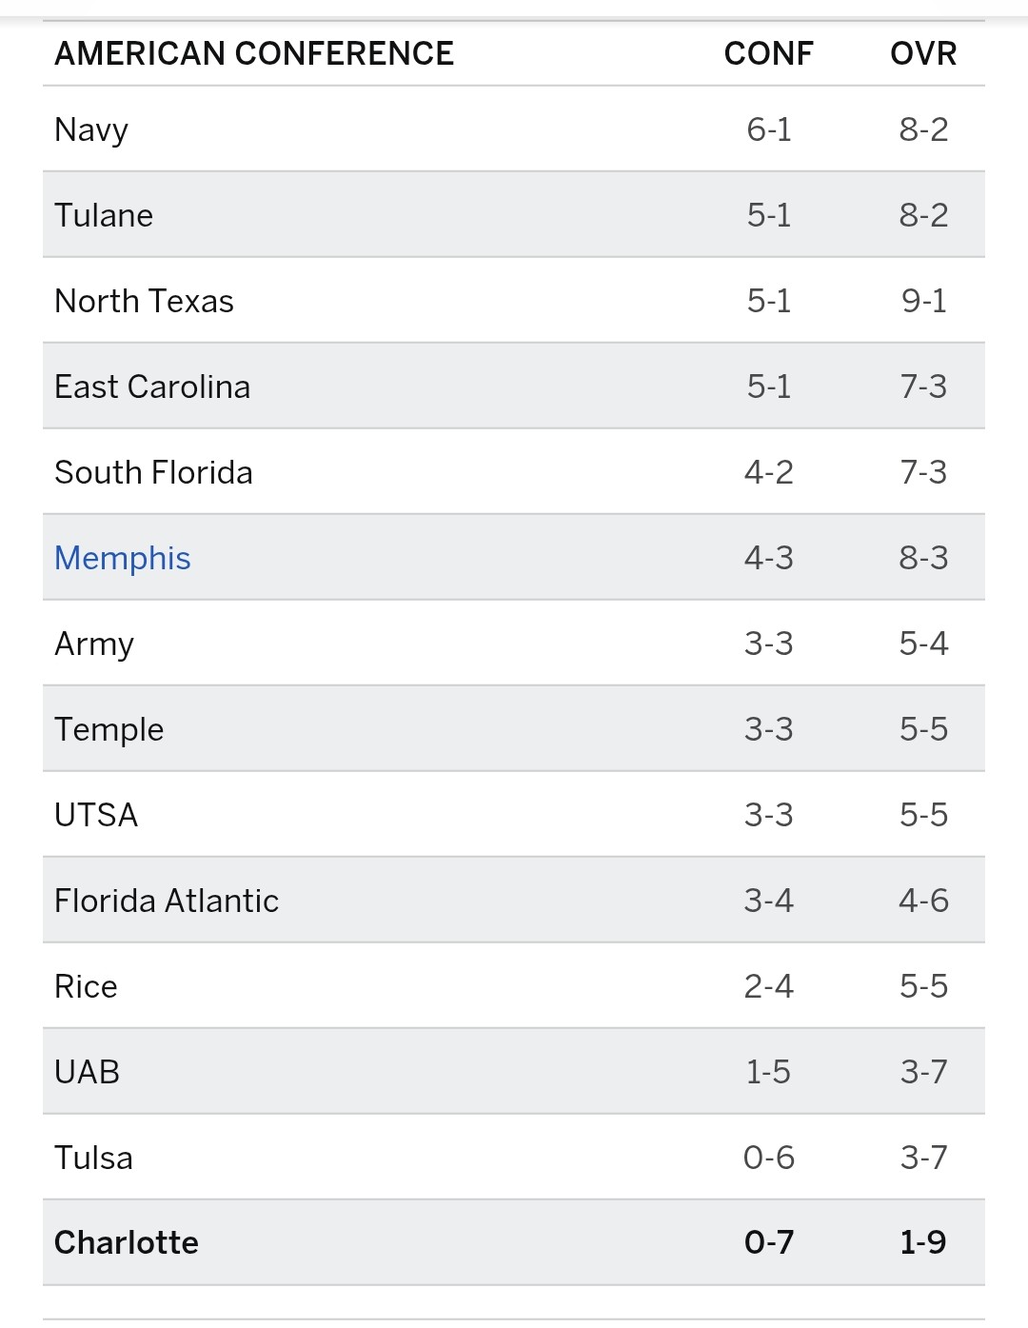Click the CONF column header
This screenshot has height=1328, width=1028.
point(768,53)
